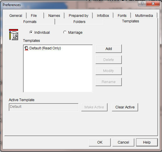Select Default (Read Only) template entry

(45, 48)
